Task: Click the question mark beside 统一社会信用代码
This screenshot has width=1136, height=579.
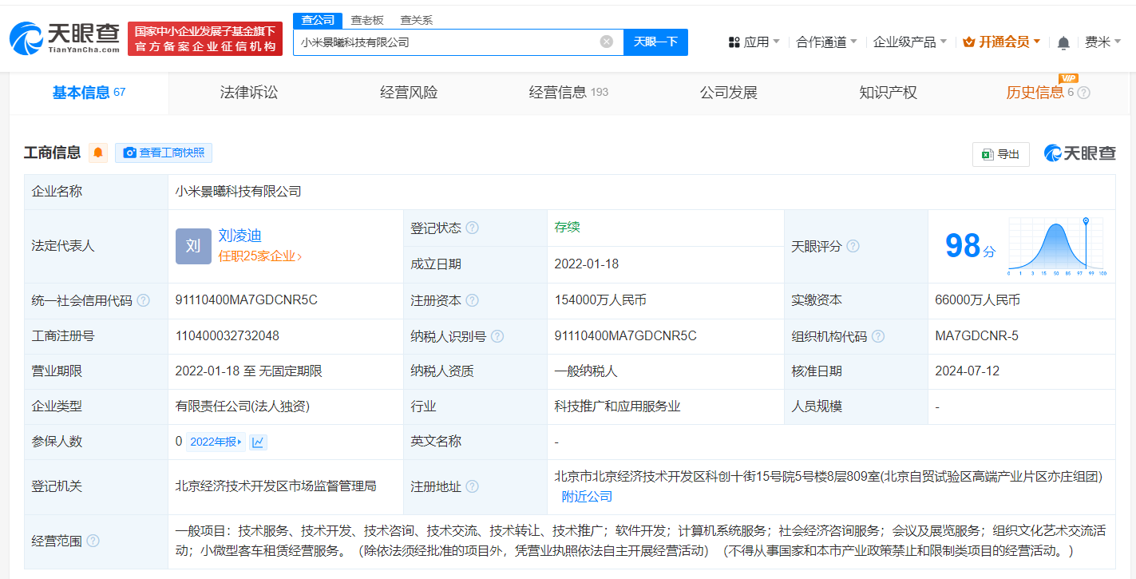Action: click(x=143, y=299)
